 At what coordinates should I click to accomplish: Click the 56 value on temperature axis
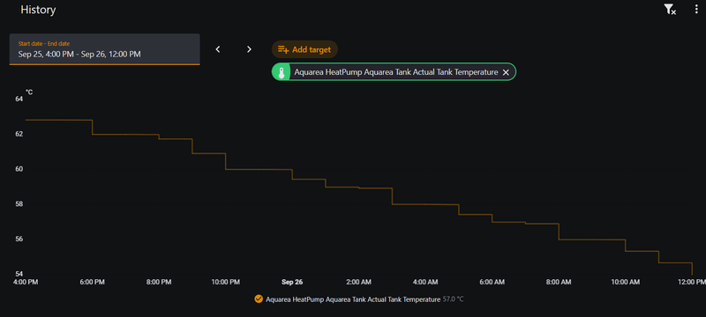pyautogui.click(x=19, y=239)
